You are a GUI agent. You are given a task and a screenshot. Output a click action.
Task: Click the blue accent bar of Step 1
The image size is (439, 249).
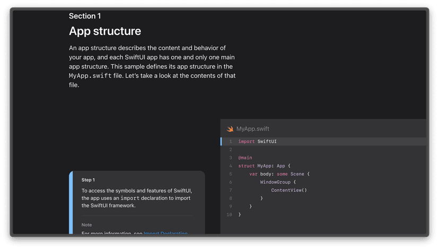pyautogui.click(x=71, y=202)
